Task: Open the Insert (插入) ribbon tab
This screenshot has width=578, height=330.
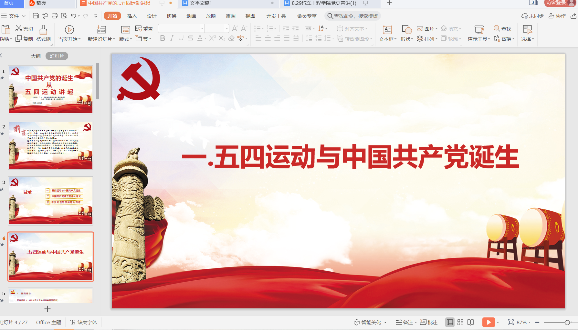Action: coord(132,16)
